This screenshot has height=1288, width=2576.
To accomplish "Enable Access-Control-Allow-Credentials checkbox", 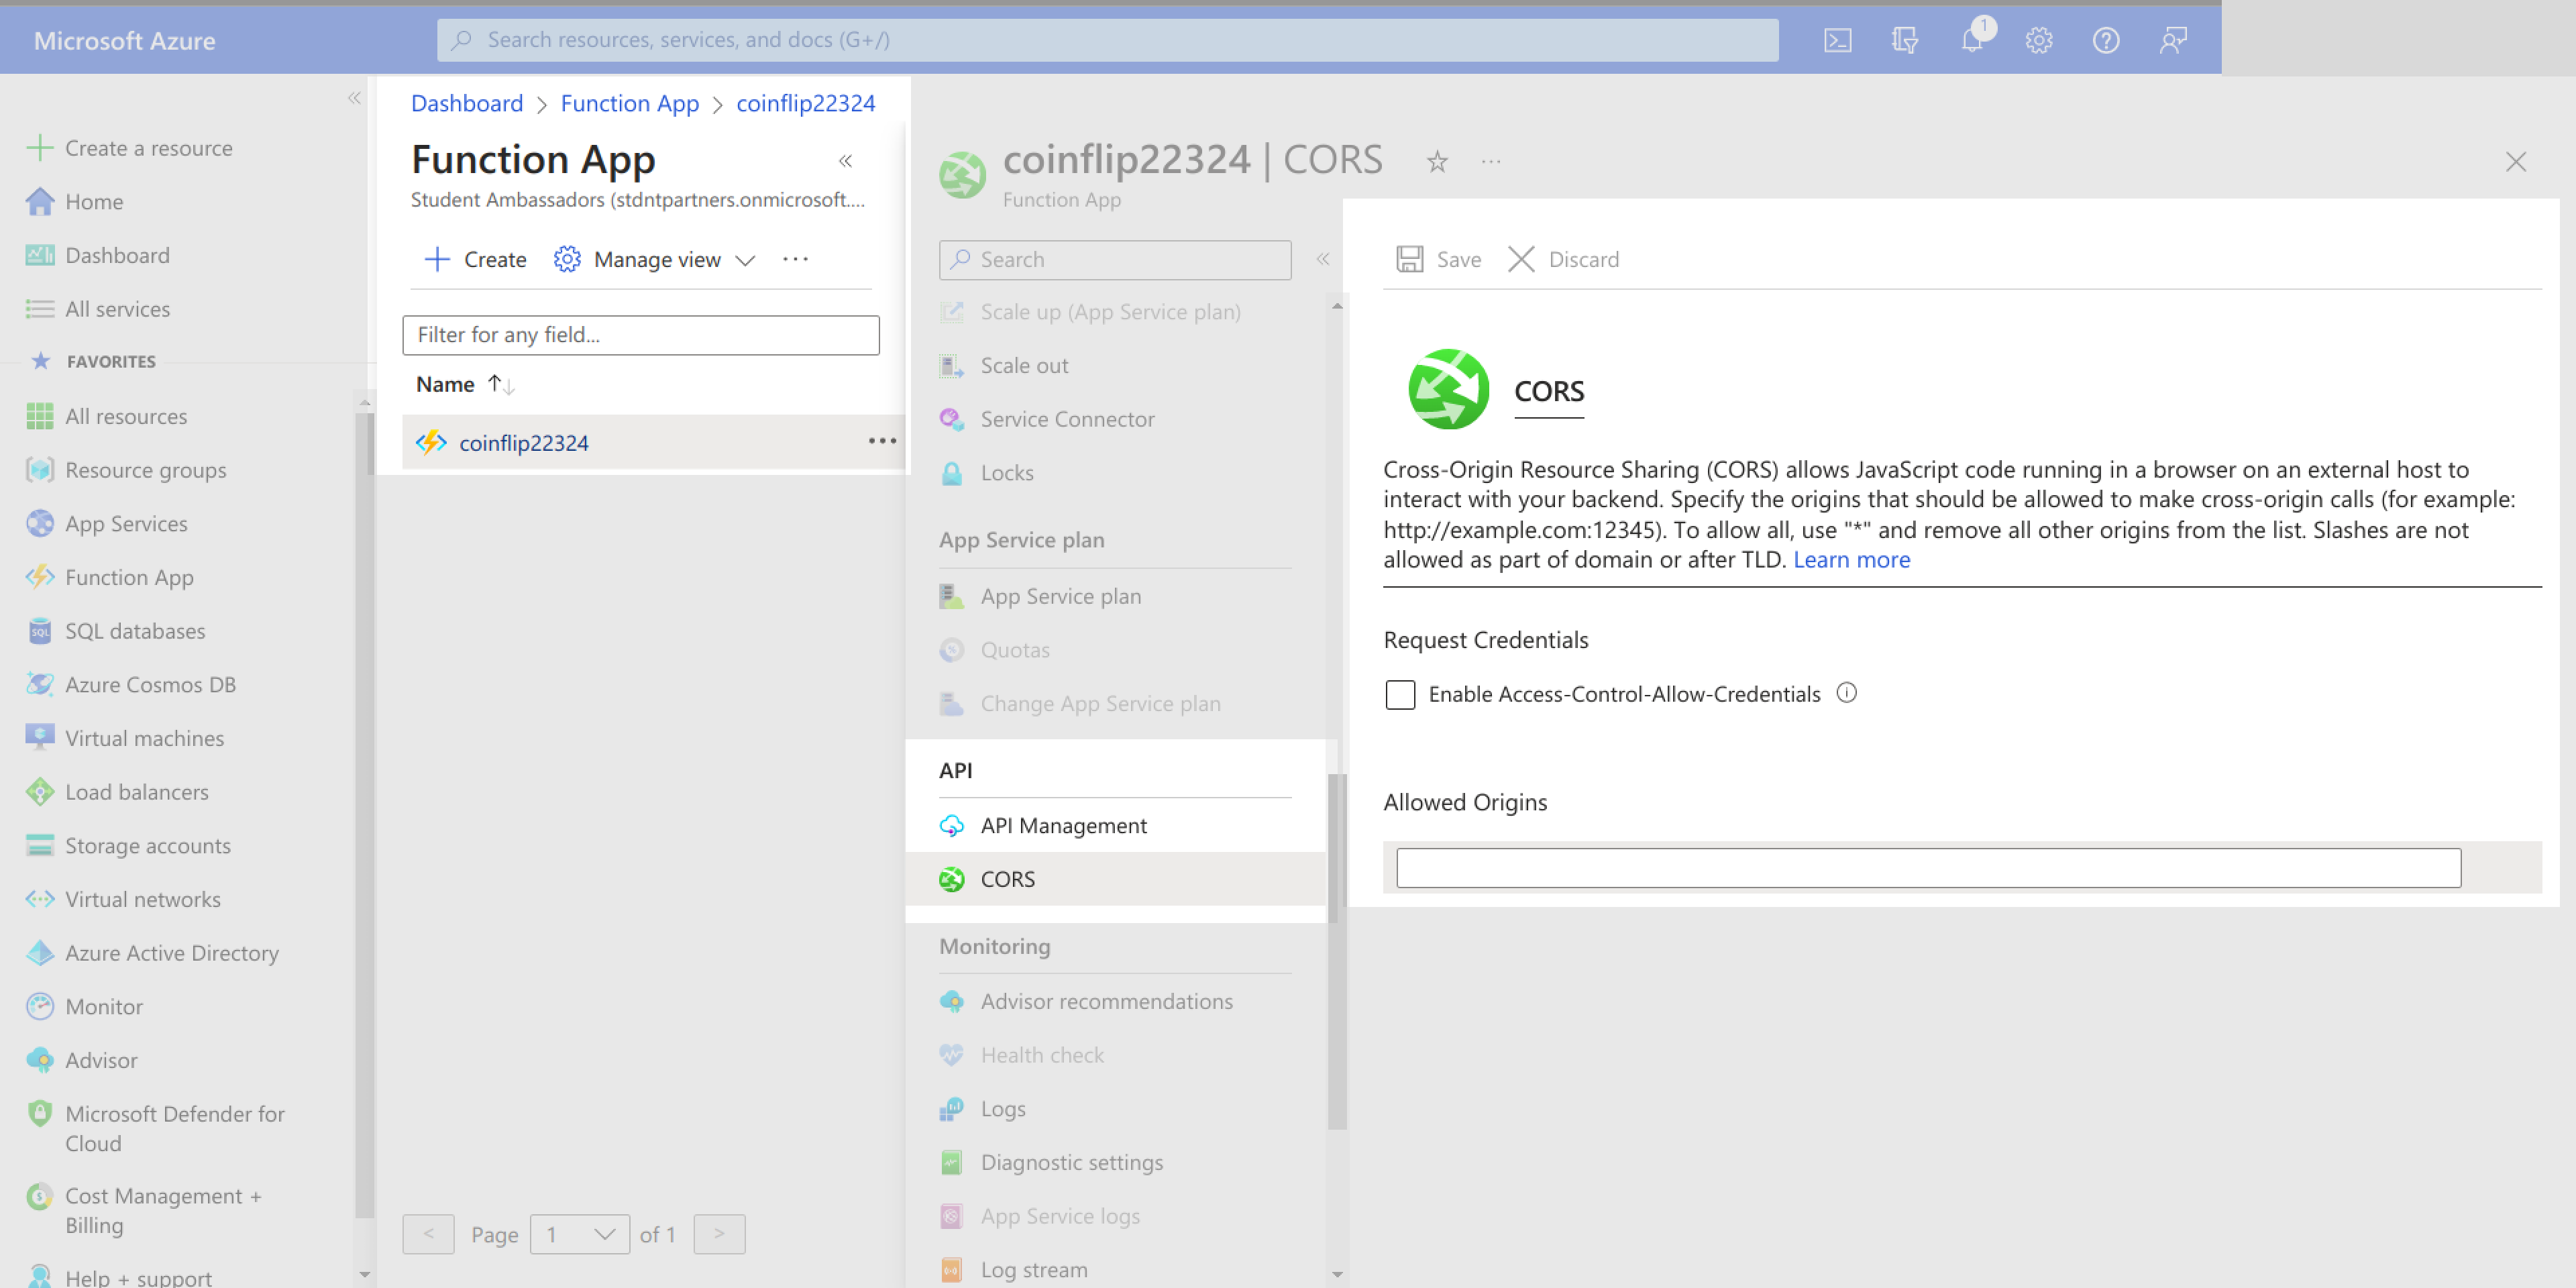I will click(1400, 694).
